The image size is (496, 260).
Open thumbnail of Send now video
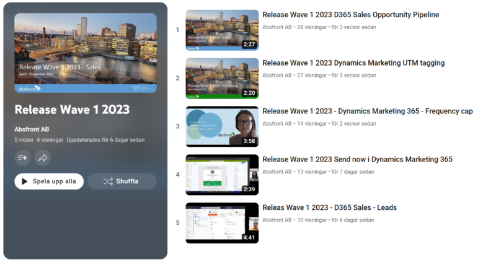(x=222, y=175)
